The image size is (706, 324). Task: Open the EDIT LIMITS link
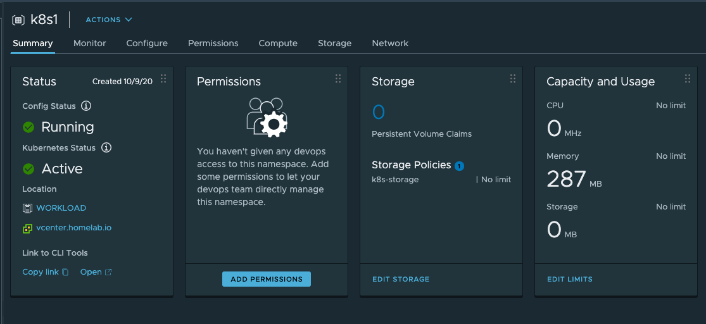coord(570,279)
